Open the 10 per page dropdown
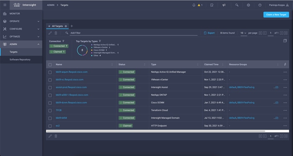Screen dimensions: 293x156 point(243,33)
